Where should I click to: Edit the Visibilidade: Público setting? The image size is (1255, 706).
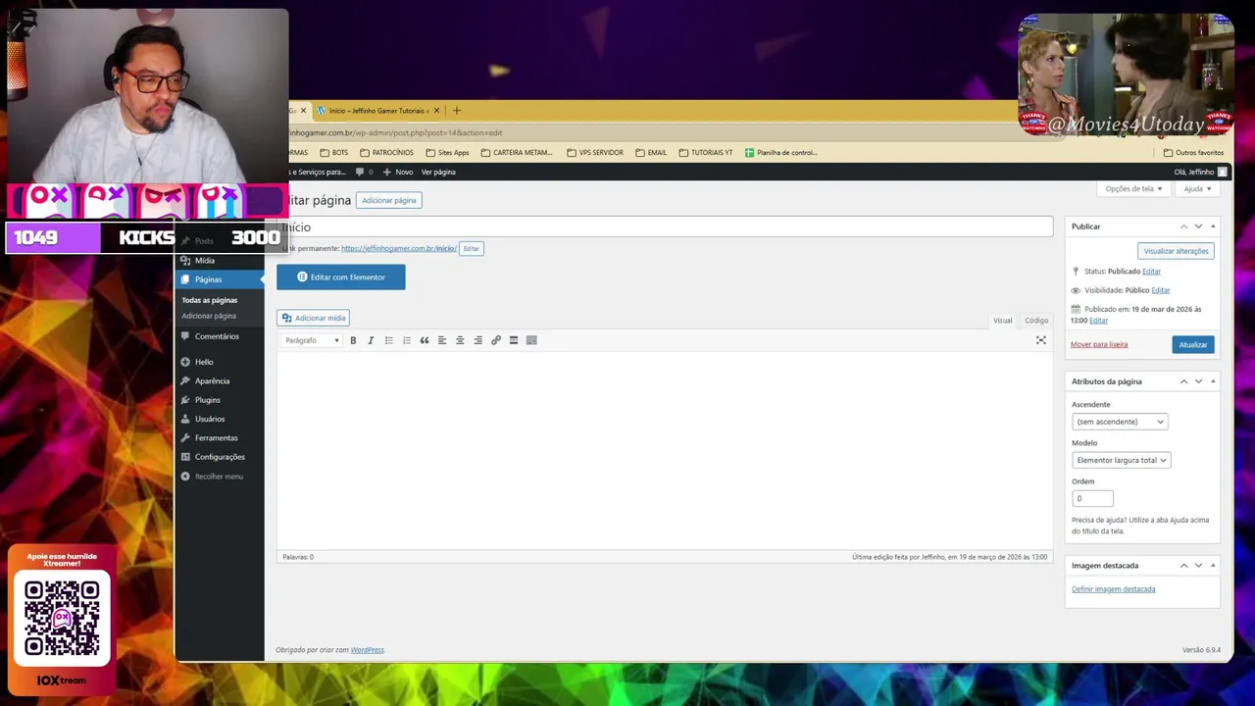point(1161,290)
